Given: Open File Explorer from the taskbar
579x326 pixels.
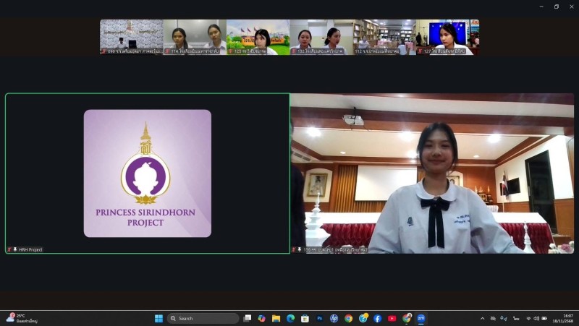Looking at the screenshot, I should pyautogui.click(x=276, y=318).
